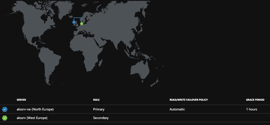Click the blue North Europe map marker
This screenshot has width=270, height=125.
click(x=74, y=22)
